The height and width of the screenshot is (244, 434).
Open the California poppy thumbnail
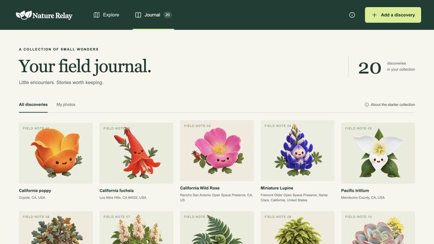click(55, 153)
